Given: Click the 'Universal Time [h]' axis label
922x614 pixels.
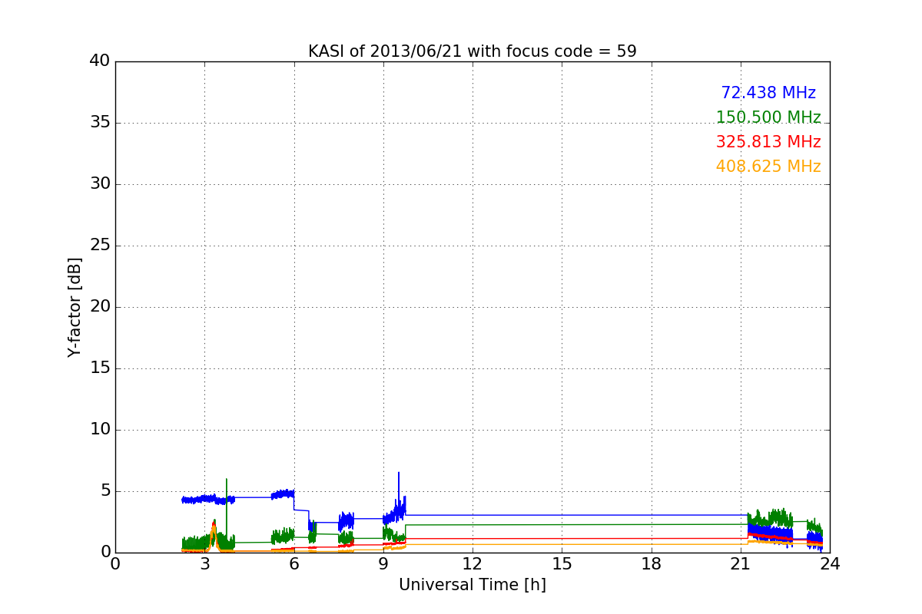Looking at the screenshot, I should point(472,585).
